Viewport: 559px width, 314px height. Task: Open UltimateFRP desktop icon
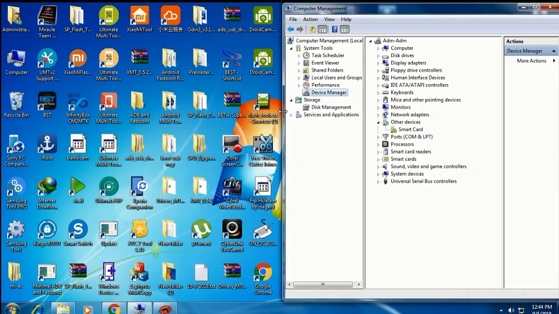[x=109, y=190]
